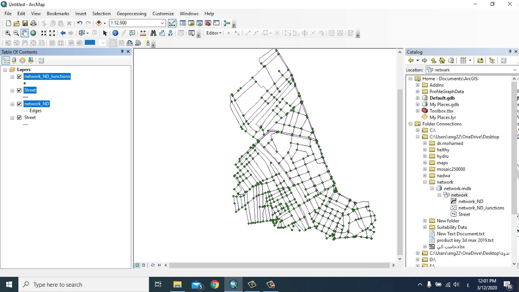Collapse the network.mdb geodatabase node
The width and height of the screenshot is (519, 292).
432,189
